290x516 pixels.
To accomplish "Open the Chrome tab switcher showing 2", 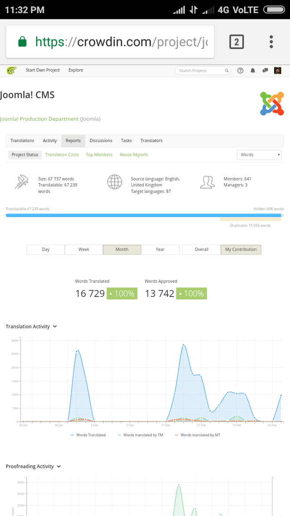I will click(237, 42).
